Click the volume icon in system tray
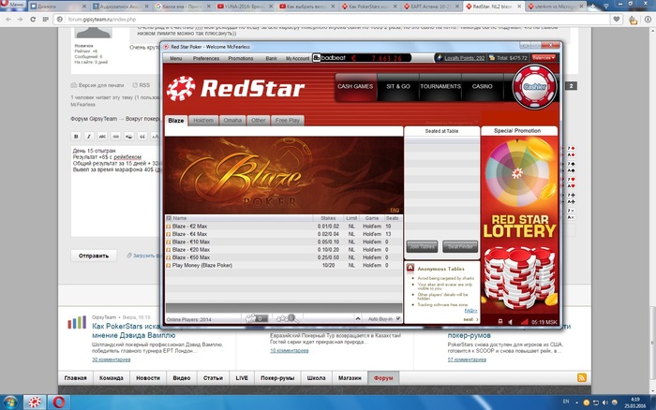656x410 pixels. (605, 403)
